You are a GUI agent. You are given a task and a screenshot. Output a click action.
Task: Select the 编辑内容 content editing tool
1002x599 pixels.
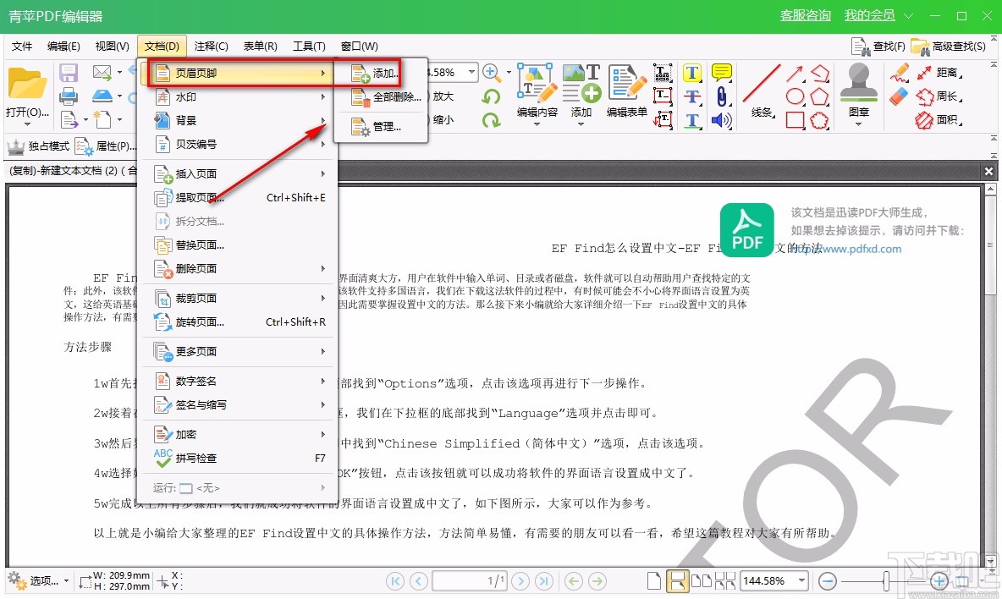coord(537,89)
